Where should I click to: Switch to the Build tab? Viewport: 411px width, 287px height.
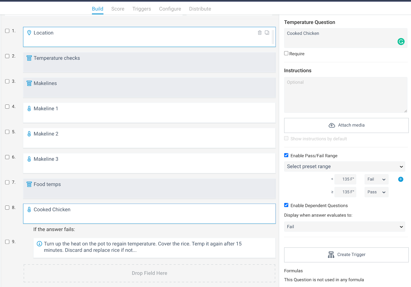98,9
